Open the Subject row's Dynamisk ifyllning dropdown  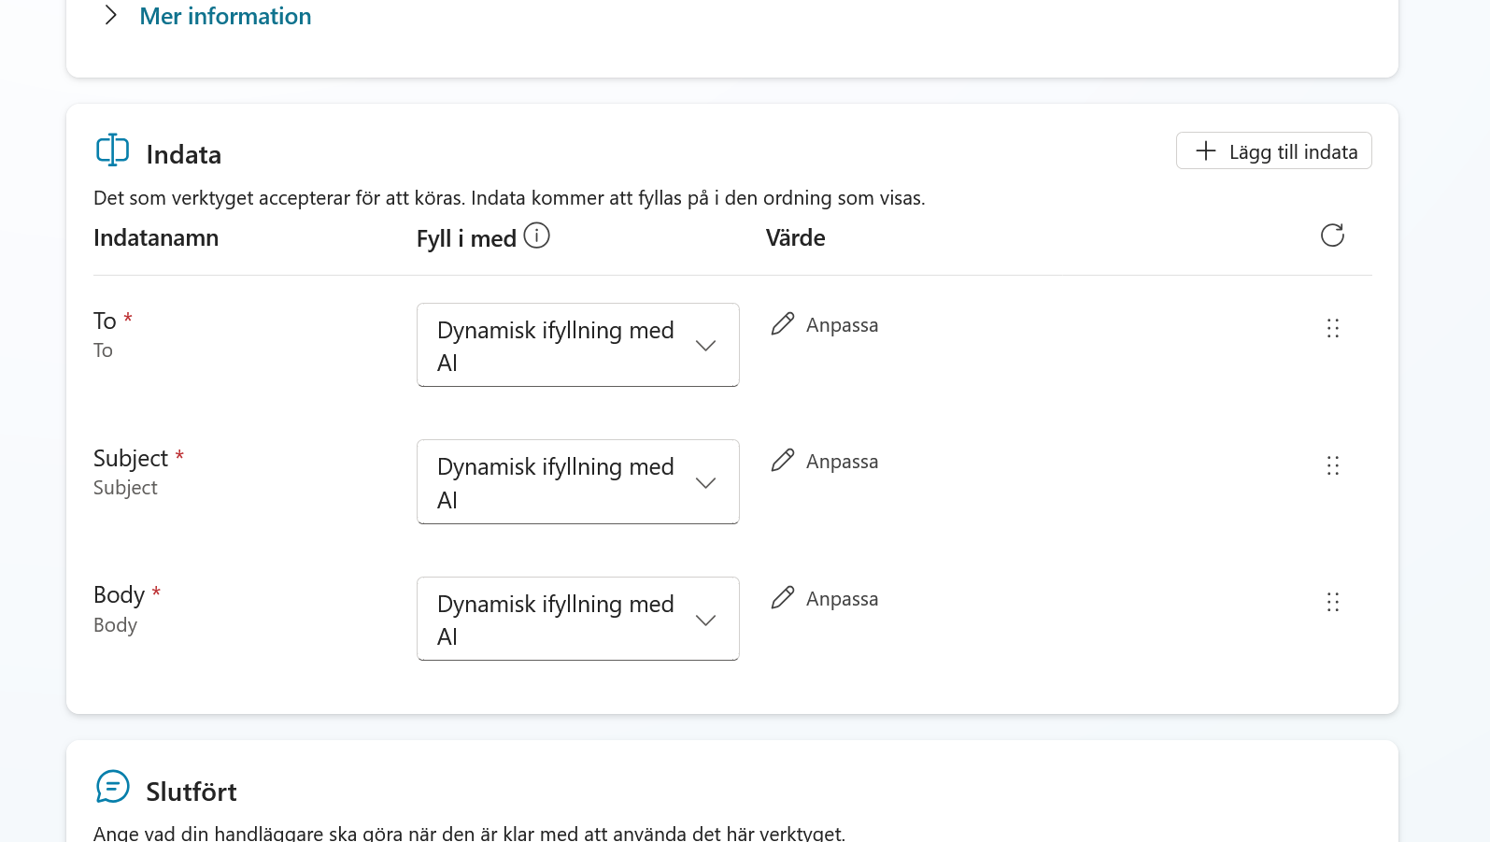(x=578, y=482)
